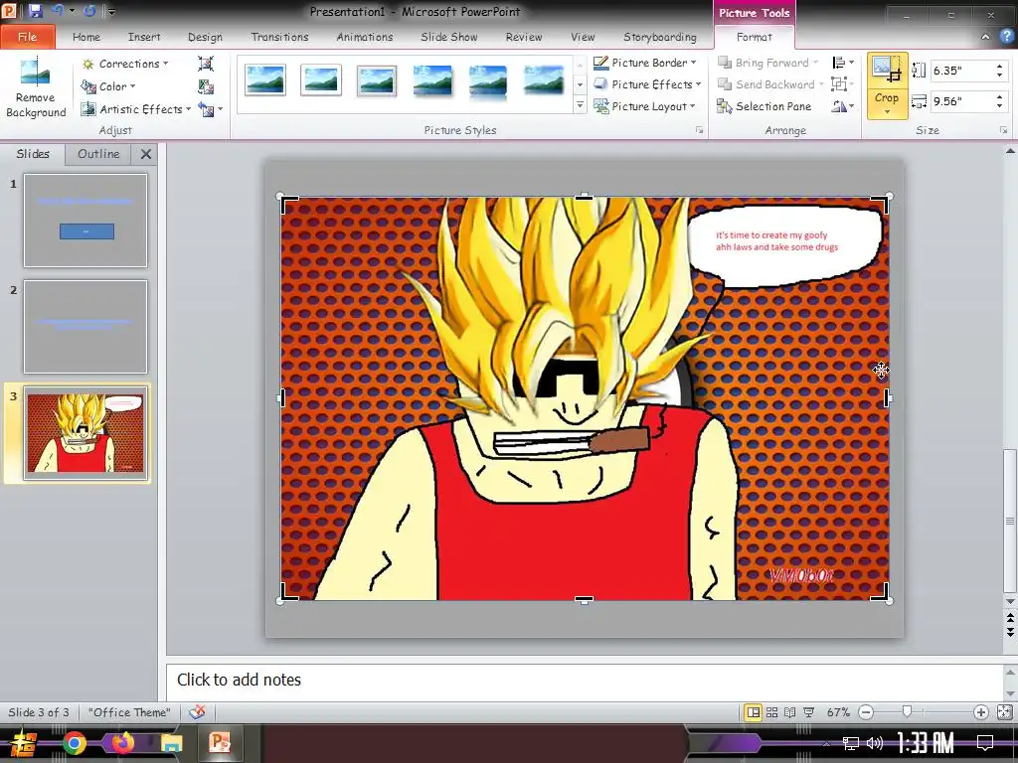
Task: Open Firefox from taskbar
Action: (x=122, y=743)
